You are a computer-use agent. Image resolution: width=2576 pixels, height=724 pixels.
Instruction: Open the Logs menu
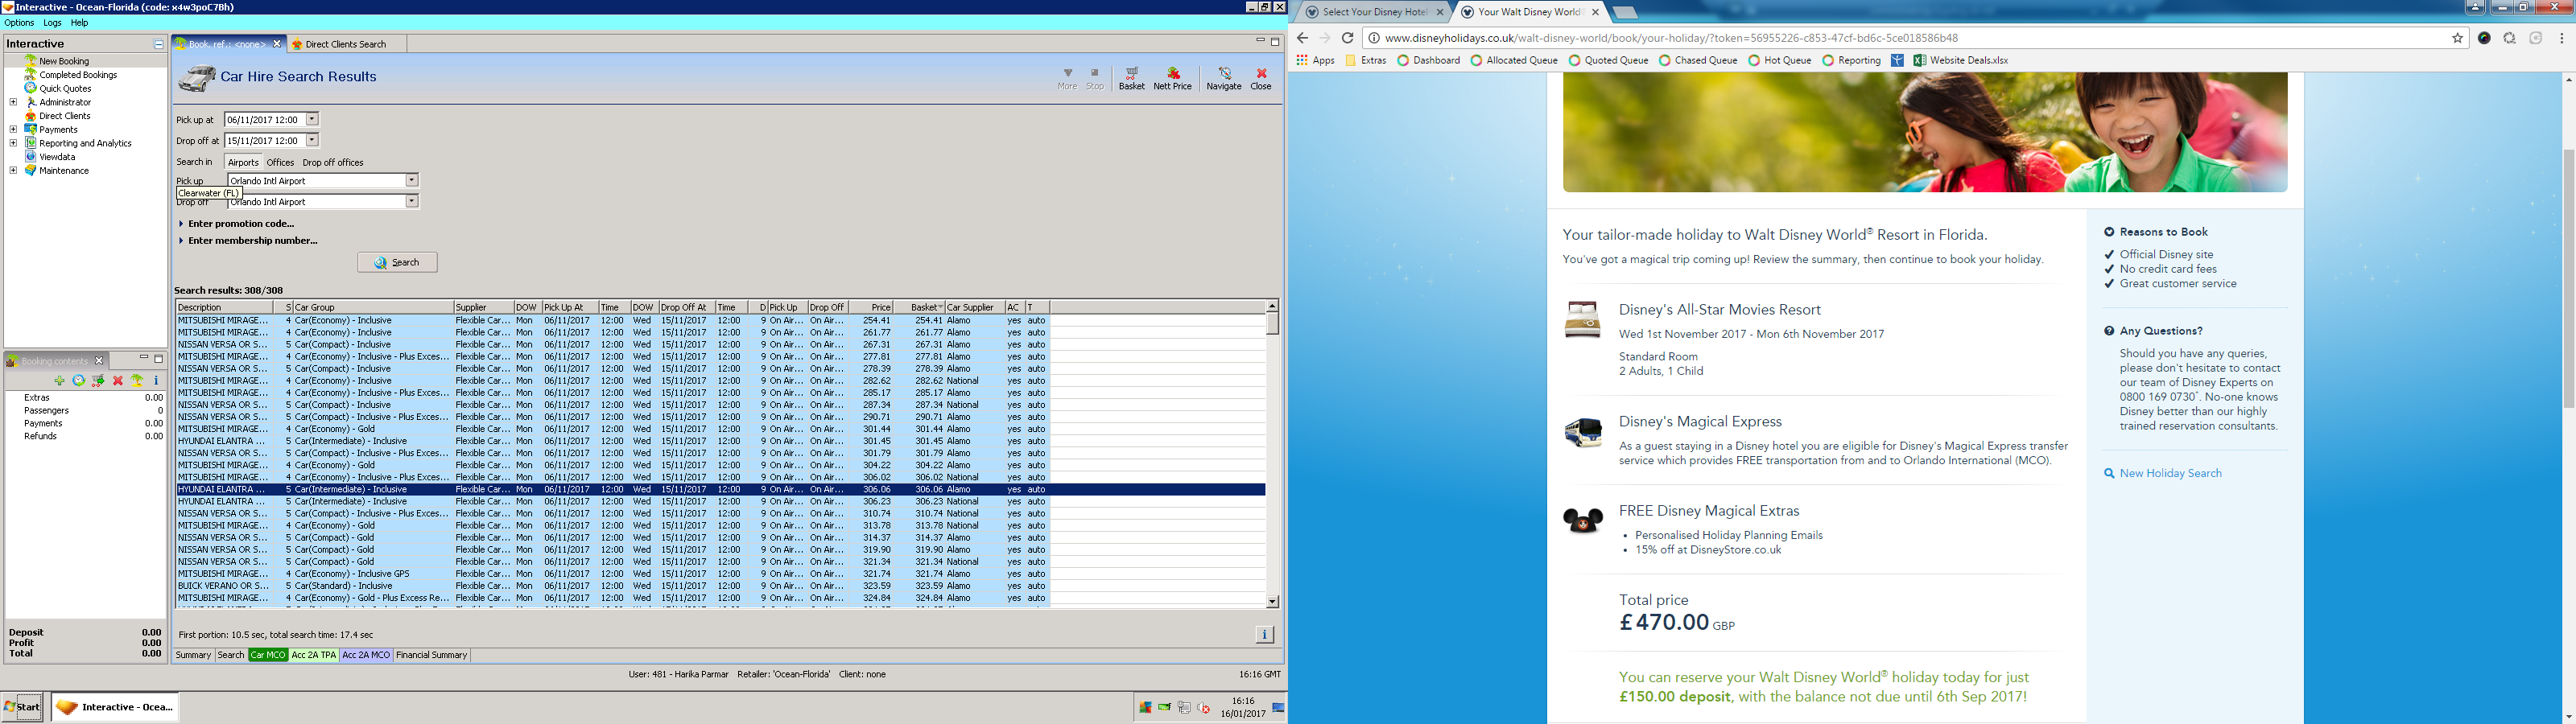52,23
